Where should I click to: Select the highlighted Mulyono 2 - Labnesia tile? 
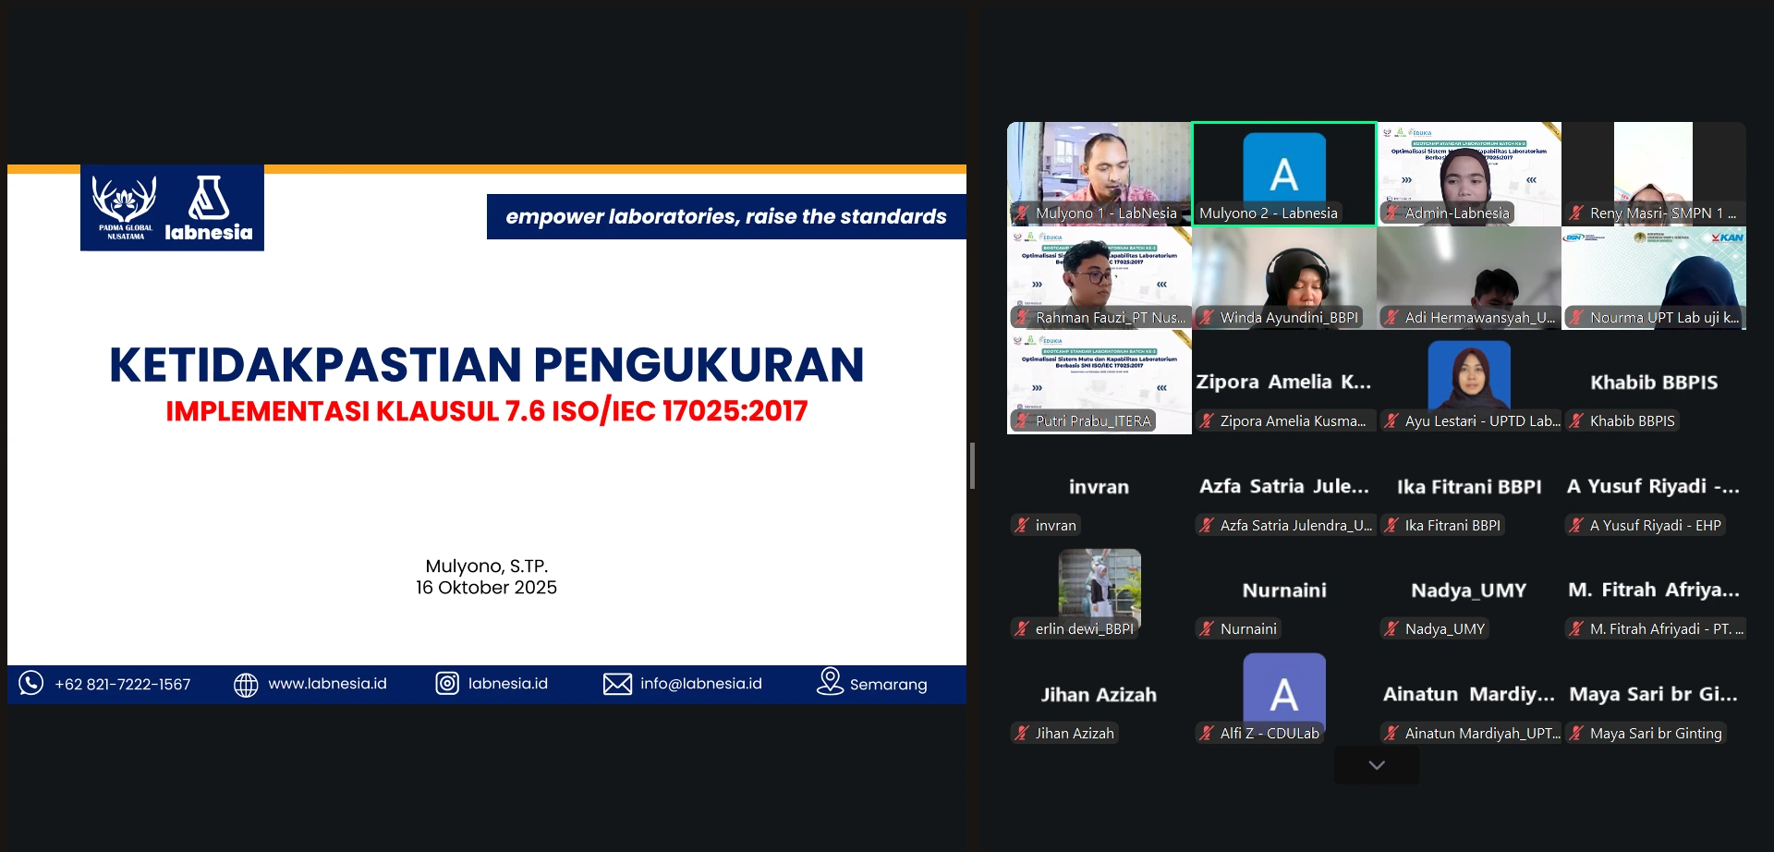click(1284, 174)
